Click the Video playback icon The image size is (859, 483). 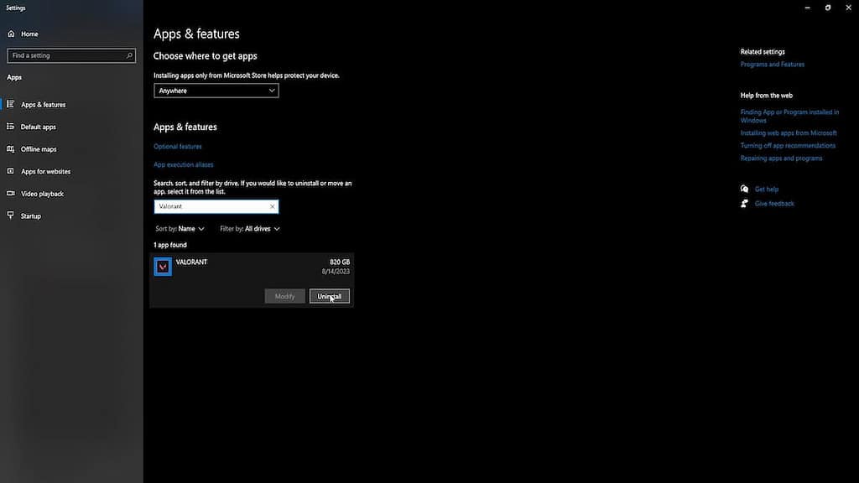pyautogui.click(x=10, y=194)
